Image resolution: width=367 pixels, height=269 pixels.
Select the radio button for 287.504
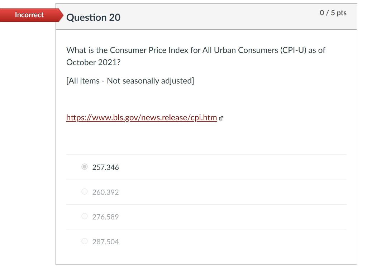click(85, 241)
